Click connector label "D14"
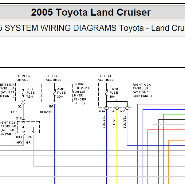Image resolution: width=185 pixels, height=184 pixels. (102, 111)
